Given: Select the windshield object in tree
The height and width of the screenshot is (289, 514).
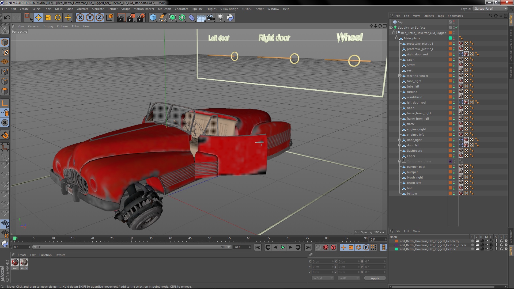Looking at the screenshot, I should tap(414, 97).
